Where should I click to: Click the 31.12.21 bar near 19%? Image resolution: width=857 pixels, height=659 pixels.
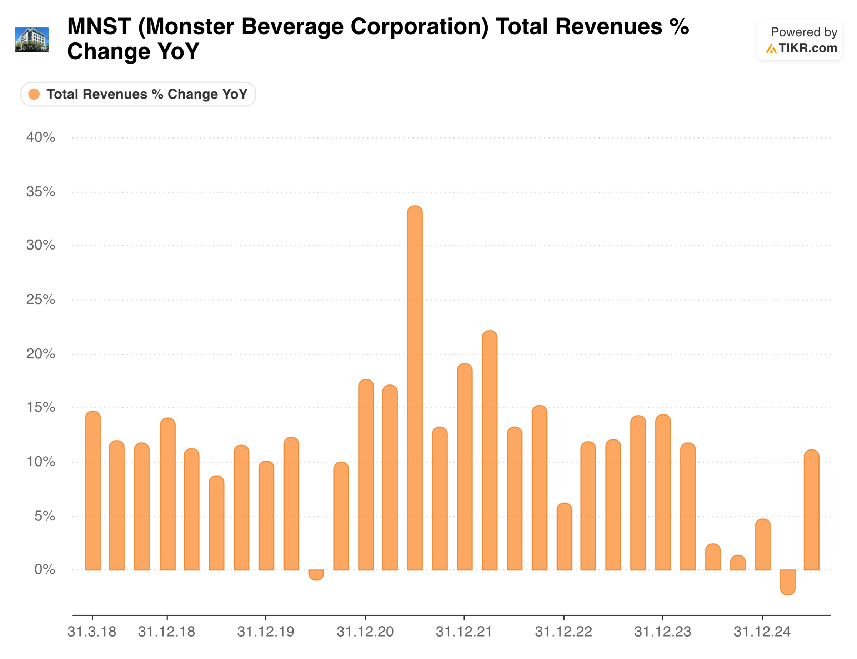pos(465,467)
